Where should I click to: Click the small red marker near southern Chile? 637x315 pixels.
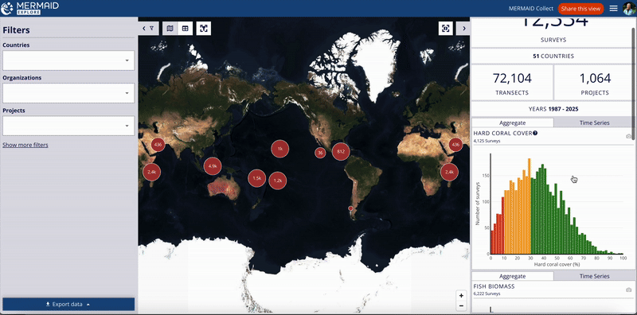click(350, 208)
